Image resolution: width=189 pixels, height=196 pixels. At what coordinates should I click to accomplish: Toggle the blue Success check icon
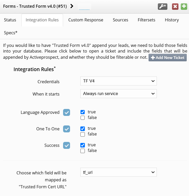[66, 145]
